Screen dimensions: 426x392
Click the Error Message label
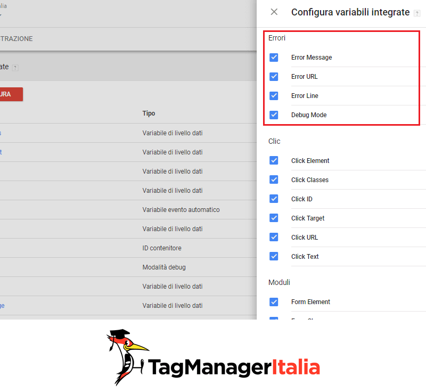(x=312, y=58)
